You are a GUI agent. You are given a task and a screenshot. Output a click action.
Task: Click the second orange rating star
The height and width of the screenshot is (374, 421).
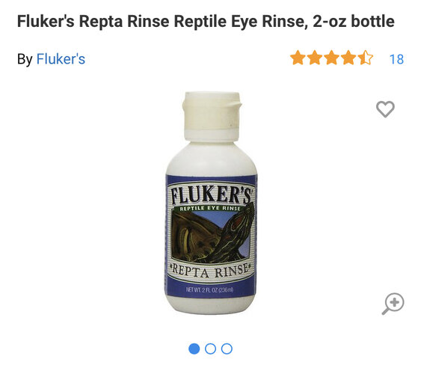coord(315,58)
